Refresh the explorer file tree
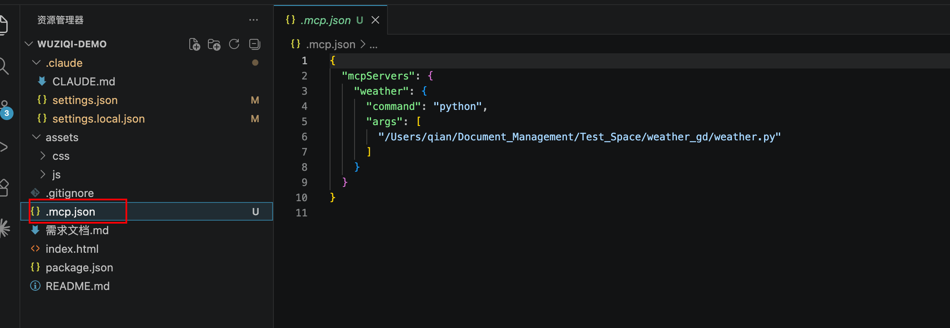The width and height of the screenshot is (950, 328). [234, 44]
